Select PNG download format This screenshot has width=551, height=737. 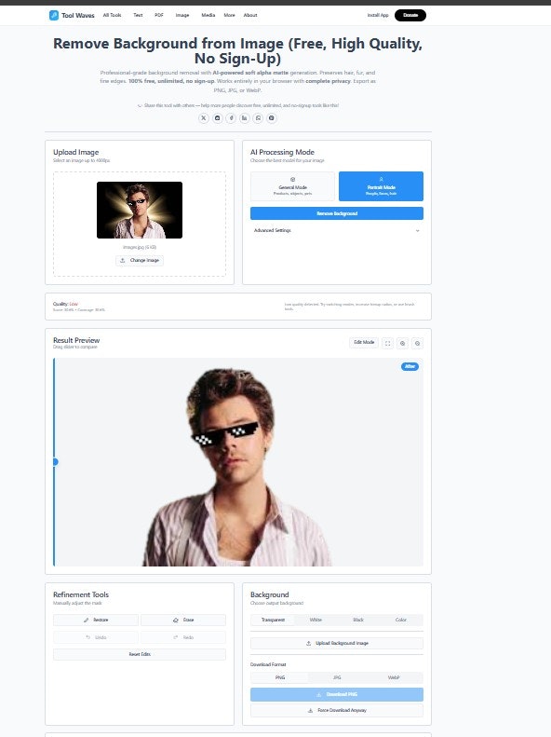coord(280,677)
